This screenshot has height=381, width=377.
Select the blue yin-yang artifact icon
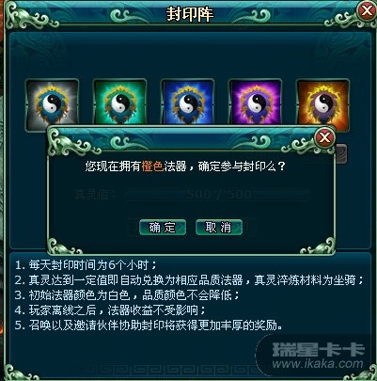click(187, 103)
